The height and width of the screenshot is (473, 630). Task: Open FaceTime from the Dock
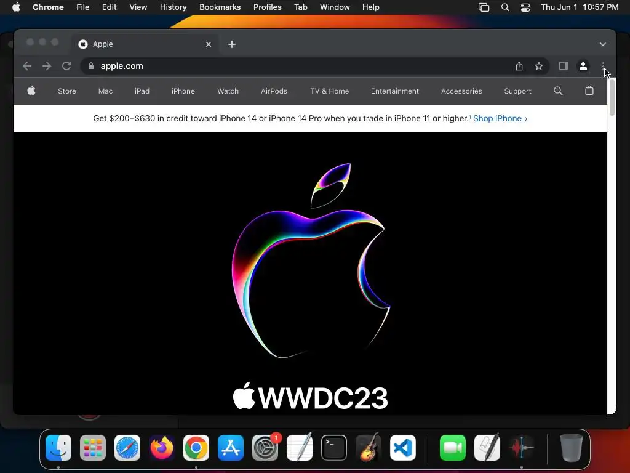point(453,448)
